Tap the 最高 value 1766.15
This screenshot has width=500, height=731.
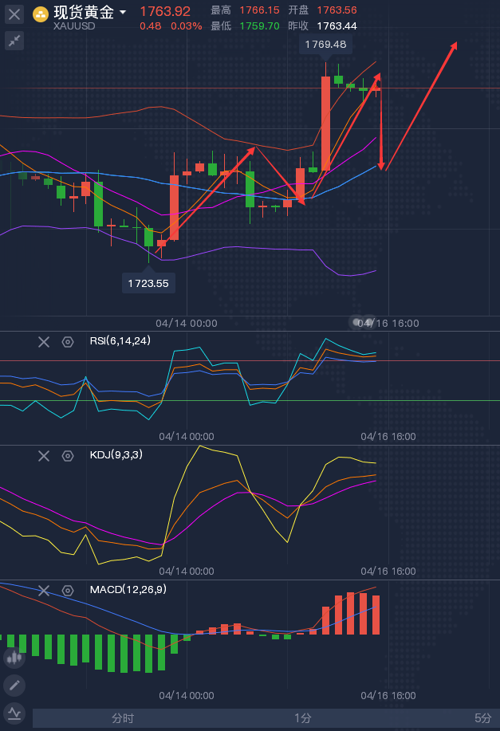tap(259, 10)
